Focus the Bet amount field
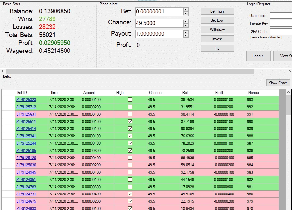292x210 pixels. pyautogui.click(x=160, y=12)
